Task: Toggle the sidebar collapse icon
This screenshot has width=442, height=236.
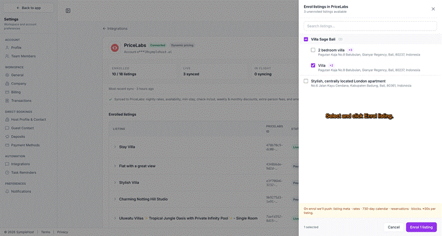Action: coord(68,11)
